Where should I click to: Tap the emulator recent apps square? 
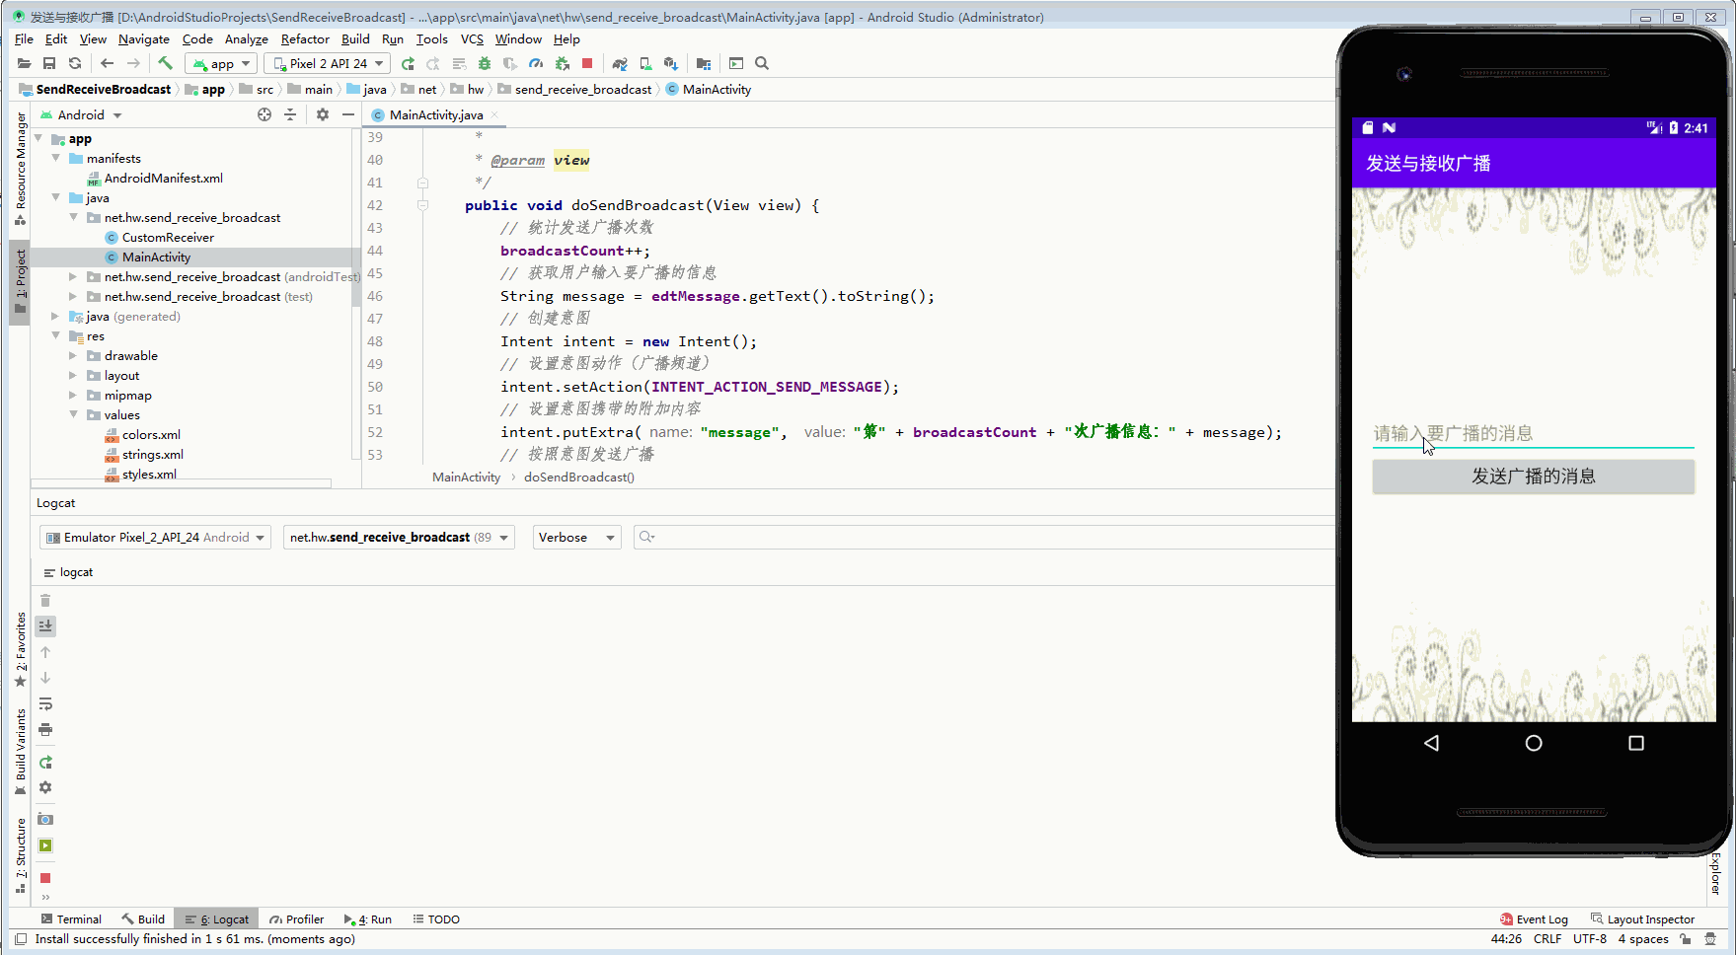1635,743
